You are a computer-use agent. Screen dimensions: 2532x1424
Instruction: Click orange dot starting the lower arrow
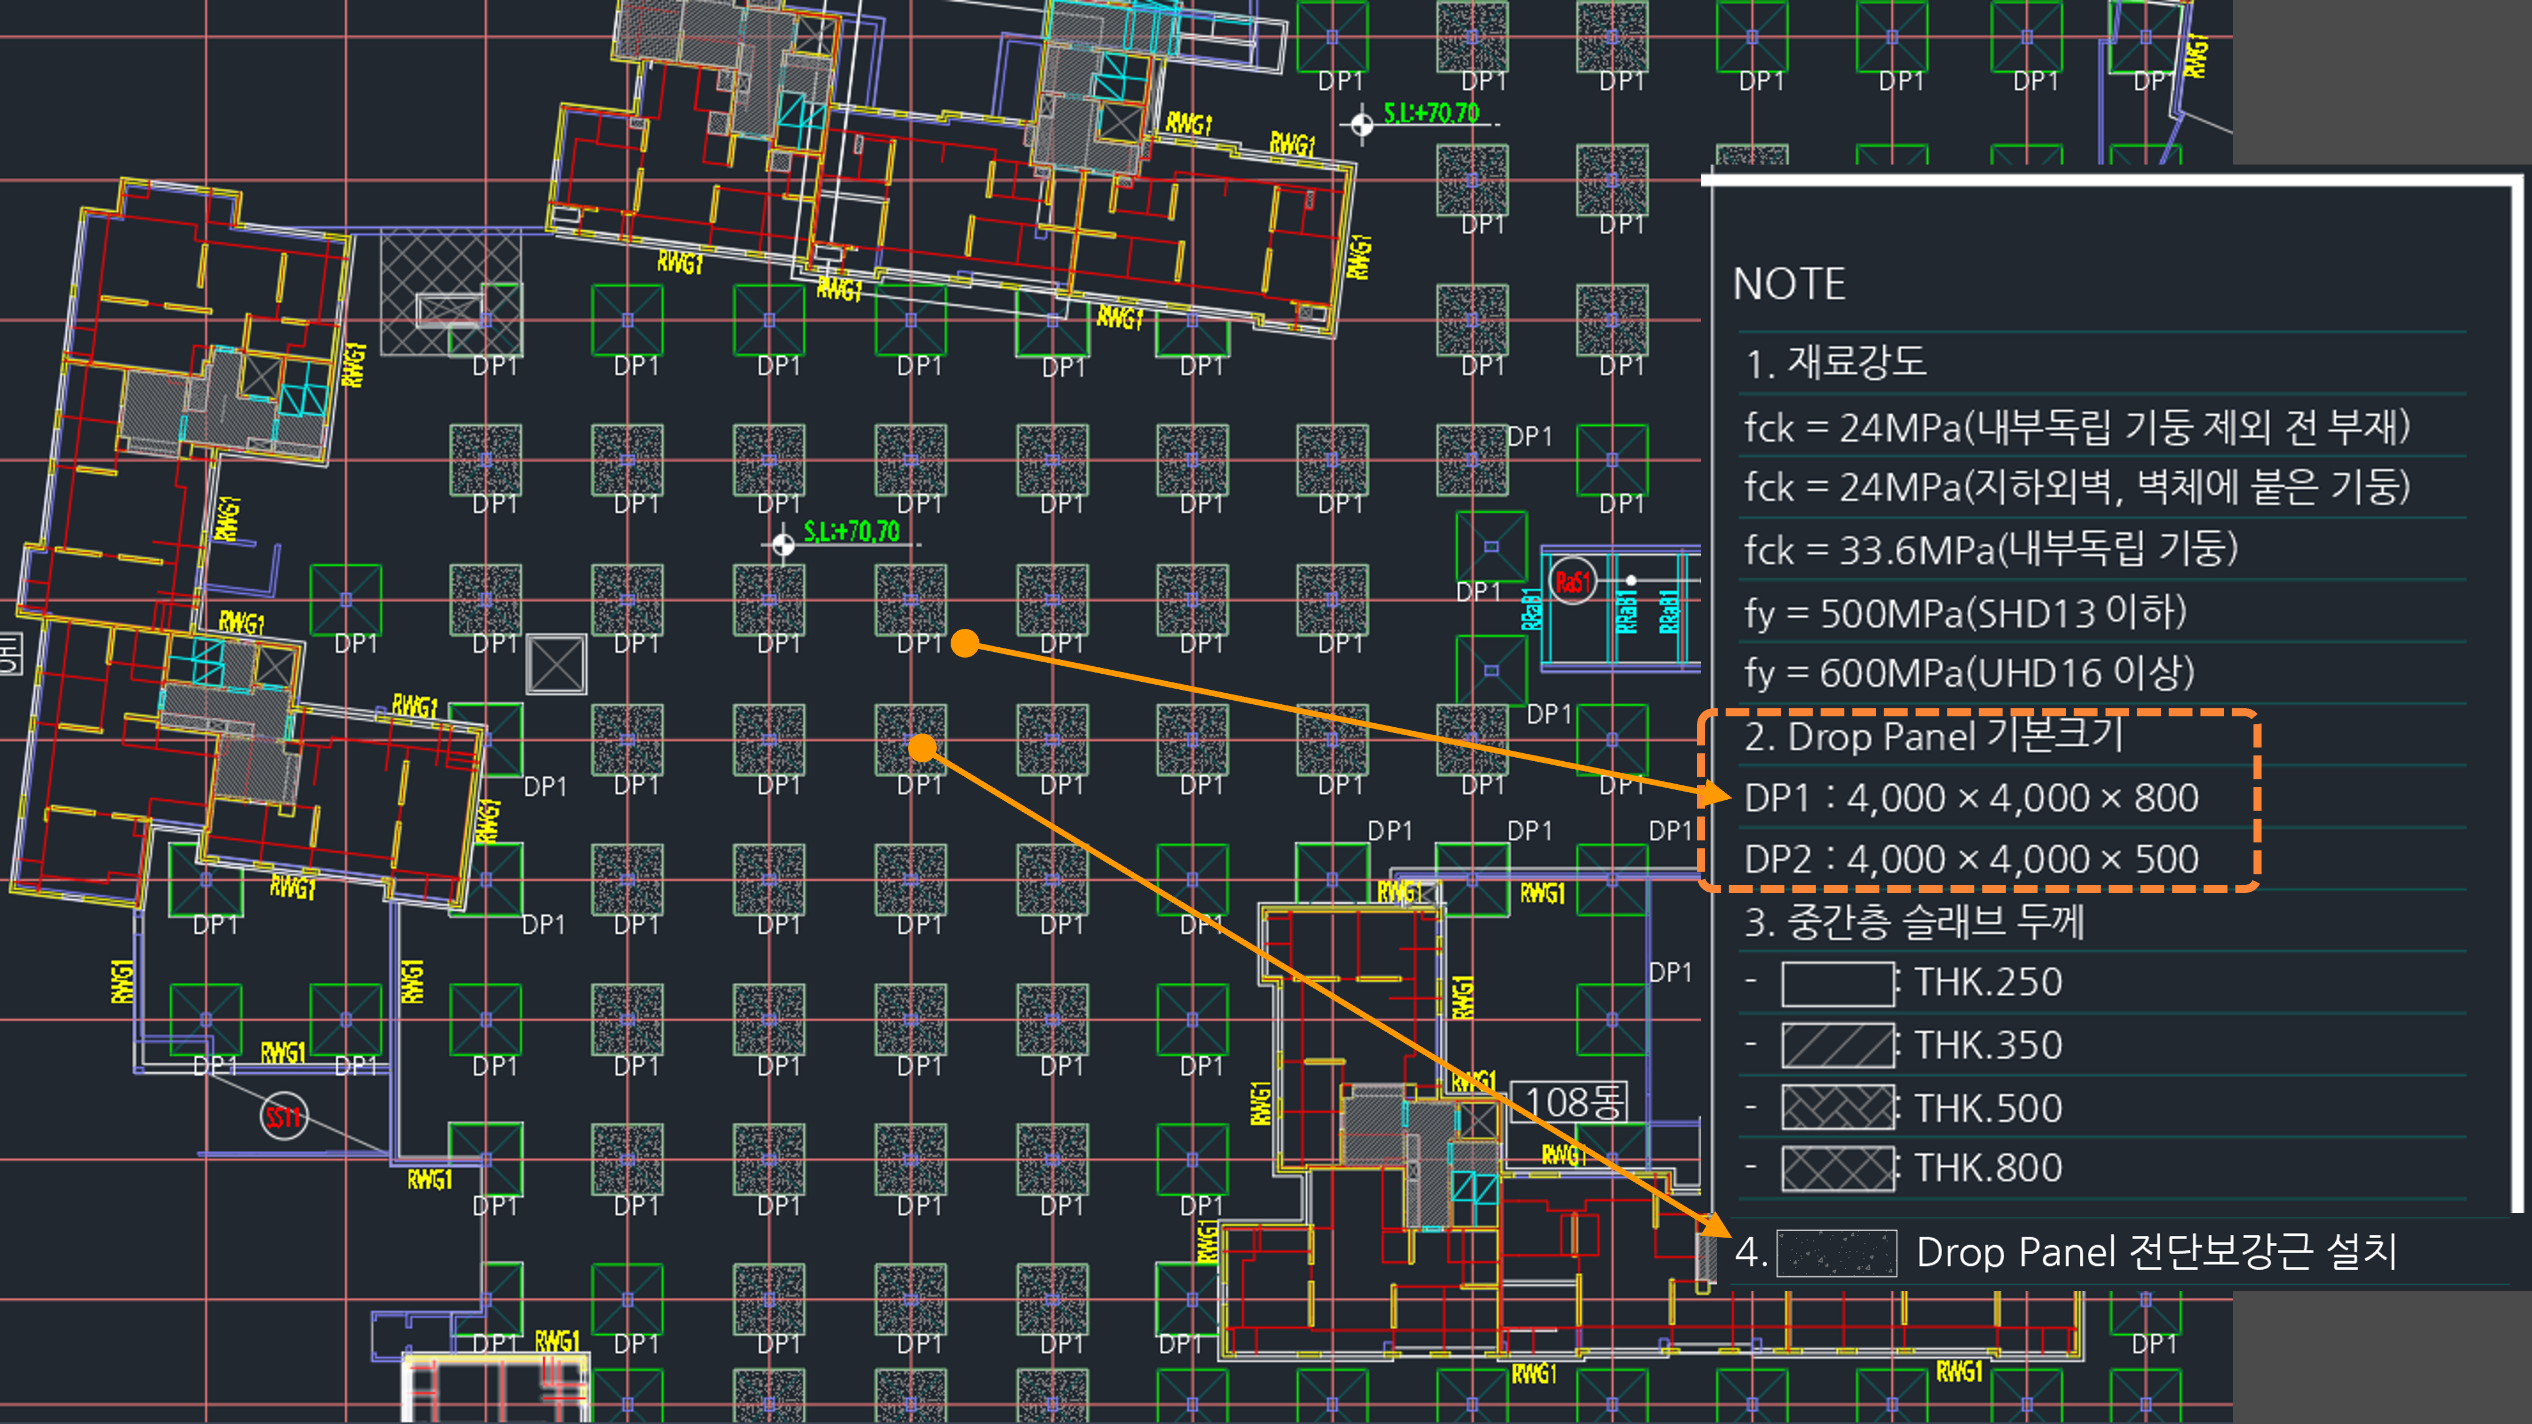point(922,749)
